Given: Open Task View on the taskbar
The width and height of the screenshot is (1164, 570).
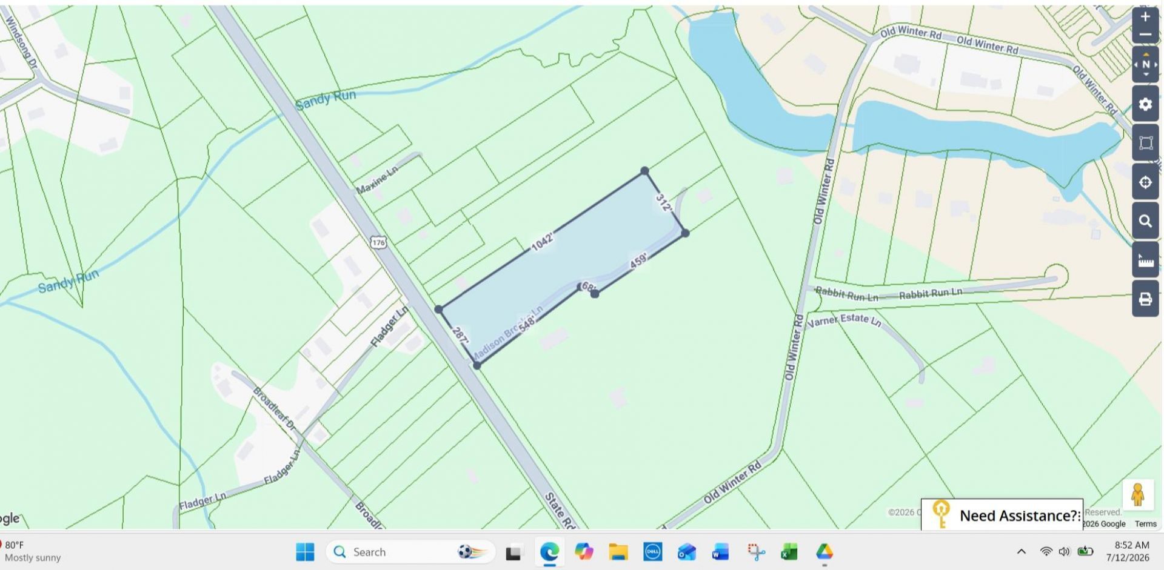Looking at the screenshot, I should 514,552.
